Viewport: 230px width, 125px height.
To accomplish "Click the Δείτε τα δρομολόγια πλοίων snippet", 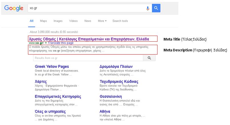I will [123, 72].
